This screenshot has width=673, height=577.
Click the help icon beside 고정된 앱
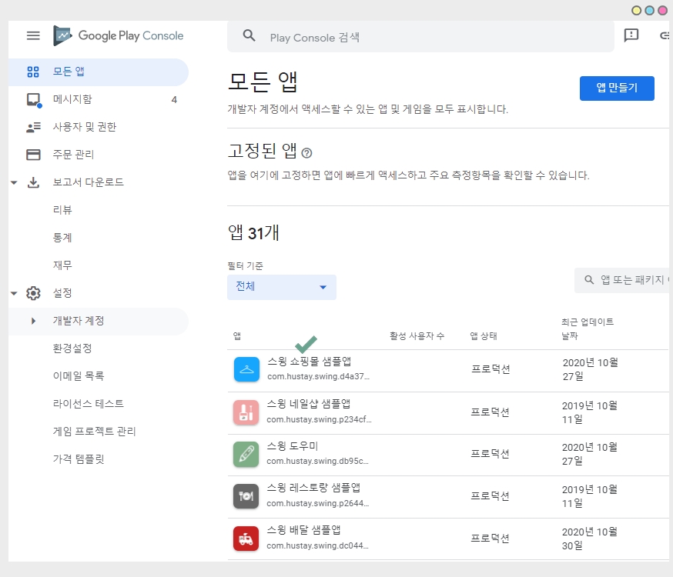tap(307, 153)
